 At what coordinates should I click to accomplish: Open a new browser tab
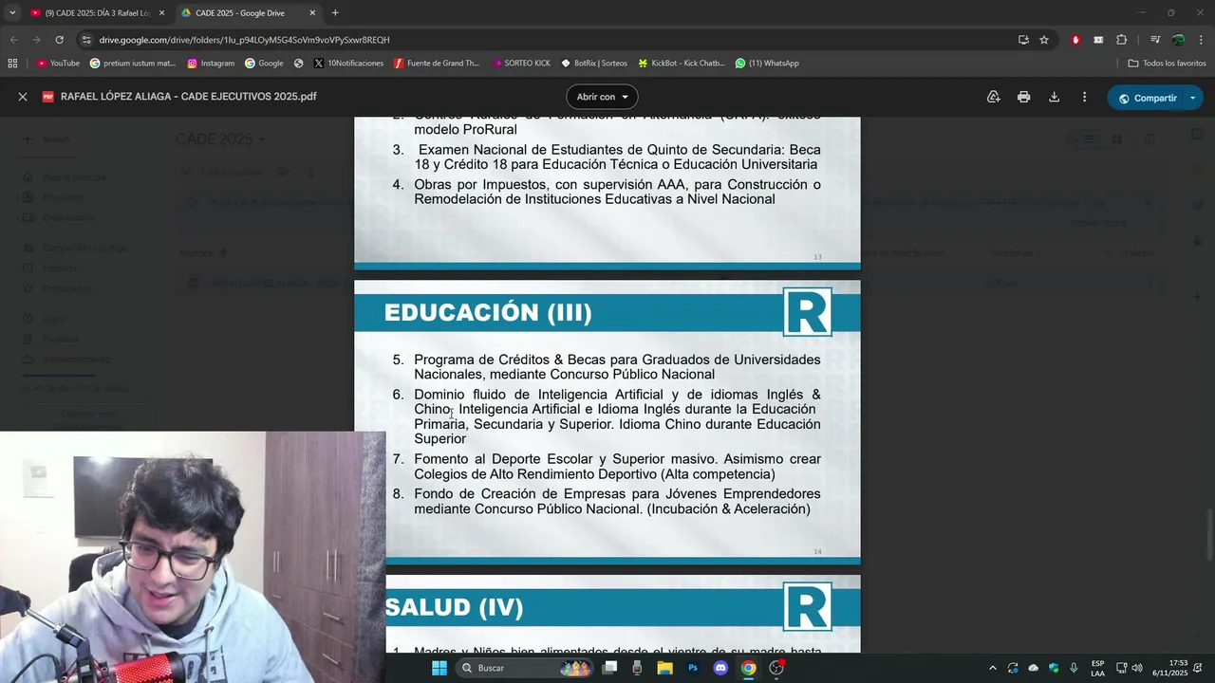click(x=335, y=12)
